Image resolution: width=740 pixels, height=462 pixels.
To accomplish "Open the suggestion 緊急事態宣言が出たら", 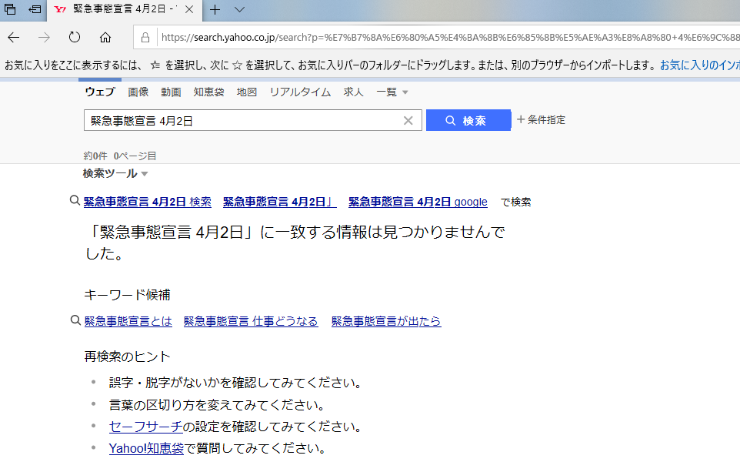I will [386, 321].
